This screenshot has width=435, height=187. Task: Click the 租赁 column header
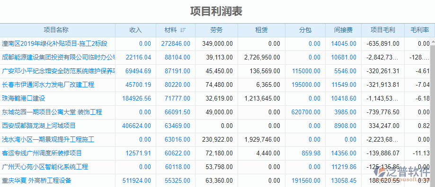click(261, 30)
